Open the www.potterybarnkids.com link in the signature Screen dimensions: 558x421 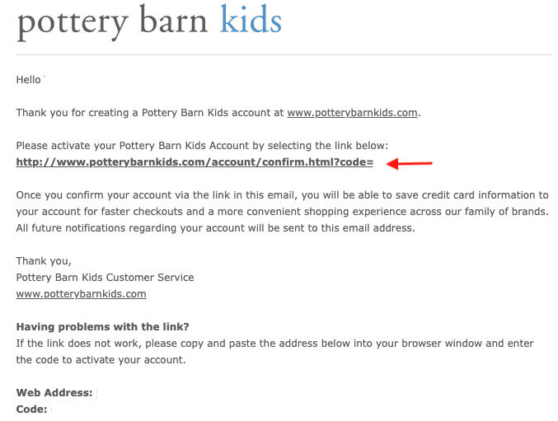(x=81, y=294)
